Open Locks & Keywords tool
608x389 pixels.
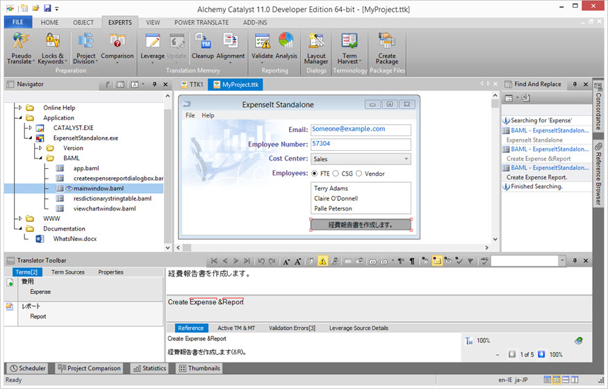pyautogui.click(x=52, y=49)
